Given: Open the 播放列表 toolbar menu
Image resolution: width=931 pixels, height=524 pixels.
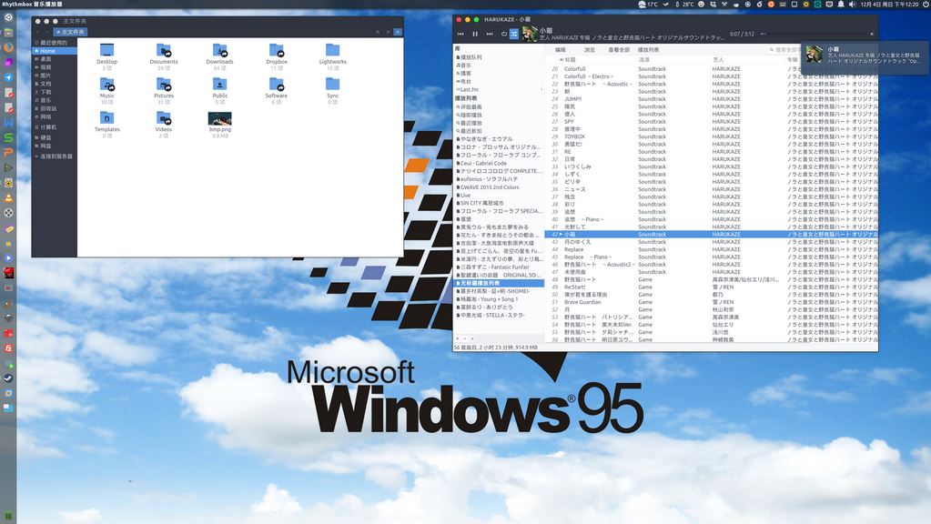Looking at the screenshot, I should pyautogui.click(x=648, y=50).
